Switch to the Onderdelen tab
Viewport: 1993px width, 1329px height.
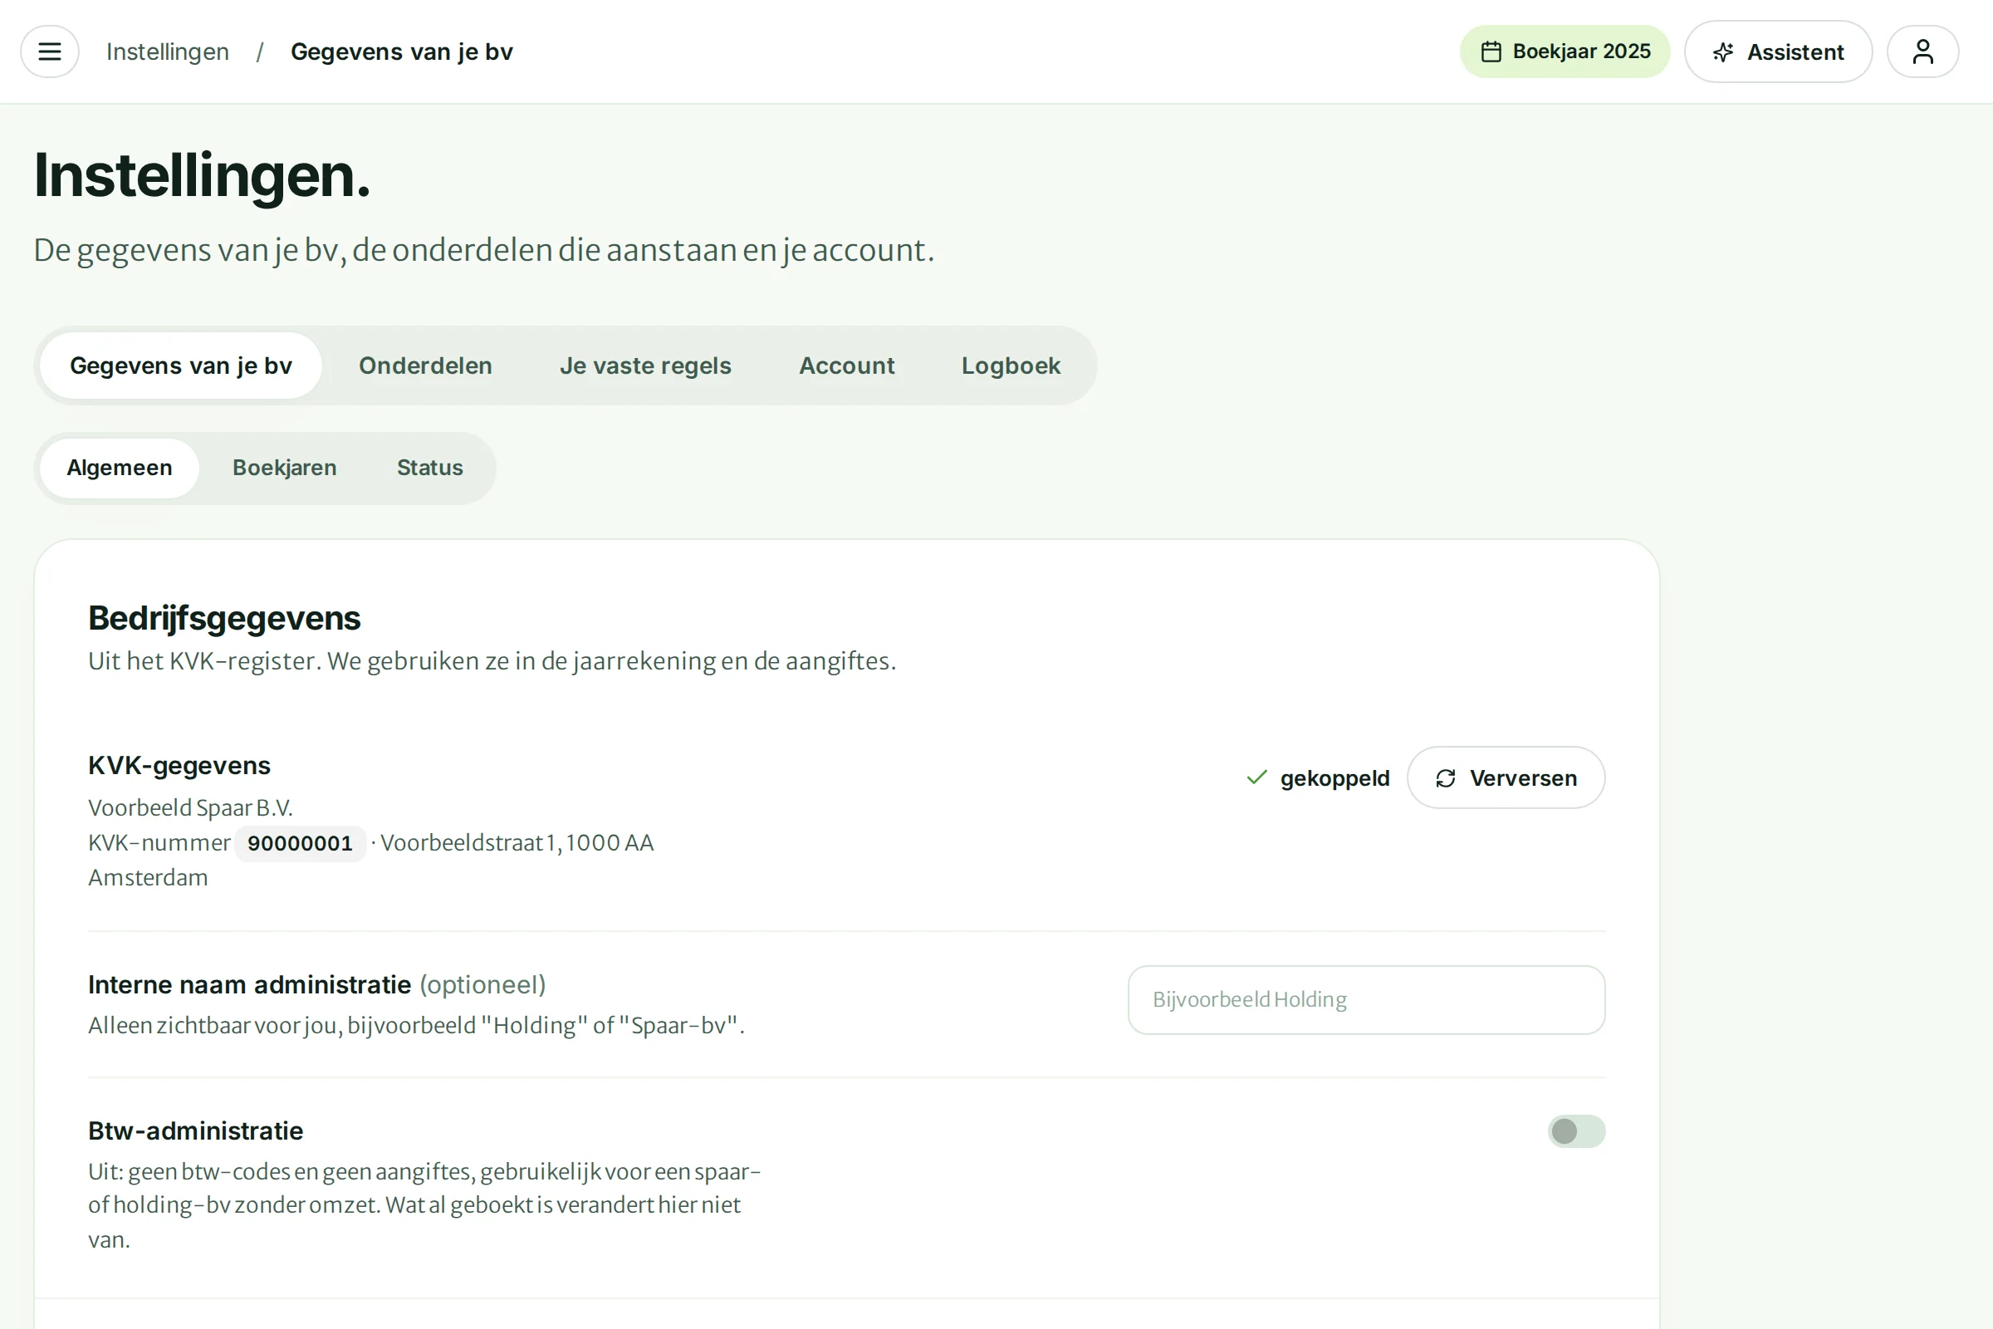pyautogui.click(x=425, y=365)
